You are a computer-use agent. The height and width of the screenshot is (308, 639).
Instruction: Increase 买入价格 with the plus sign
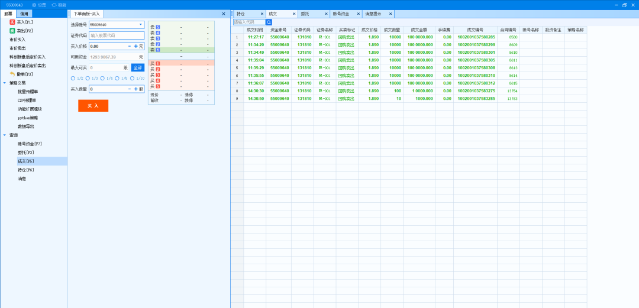(135, 47)
